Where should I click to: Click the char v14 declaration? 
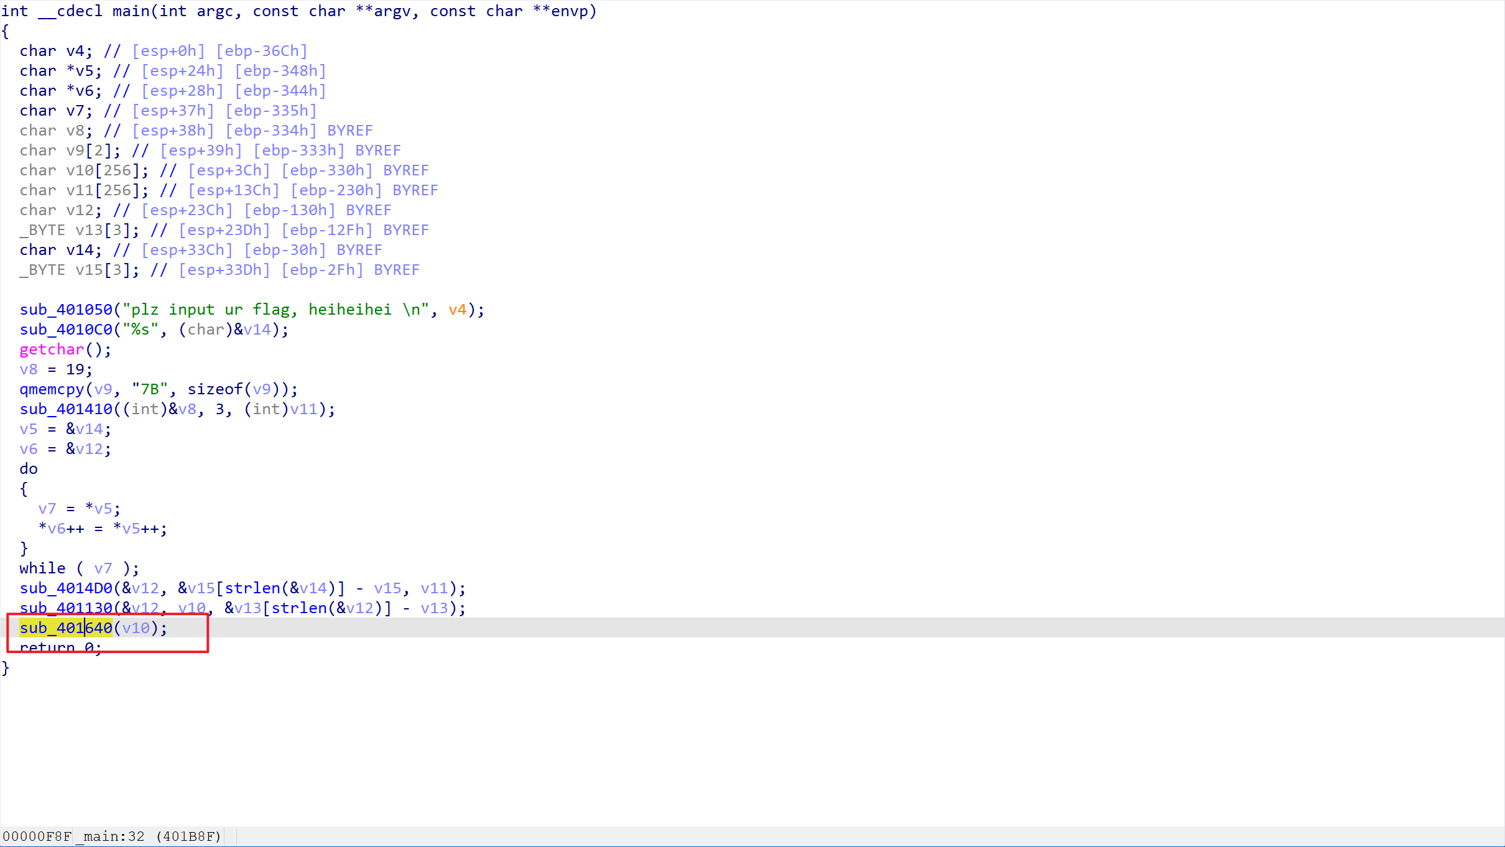(201, 249)
